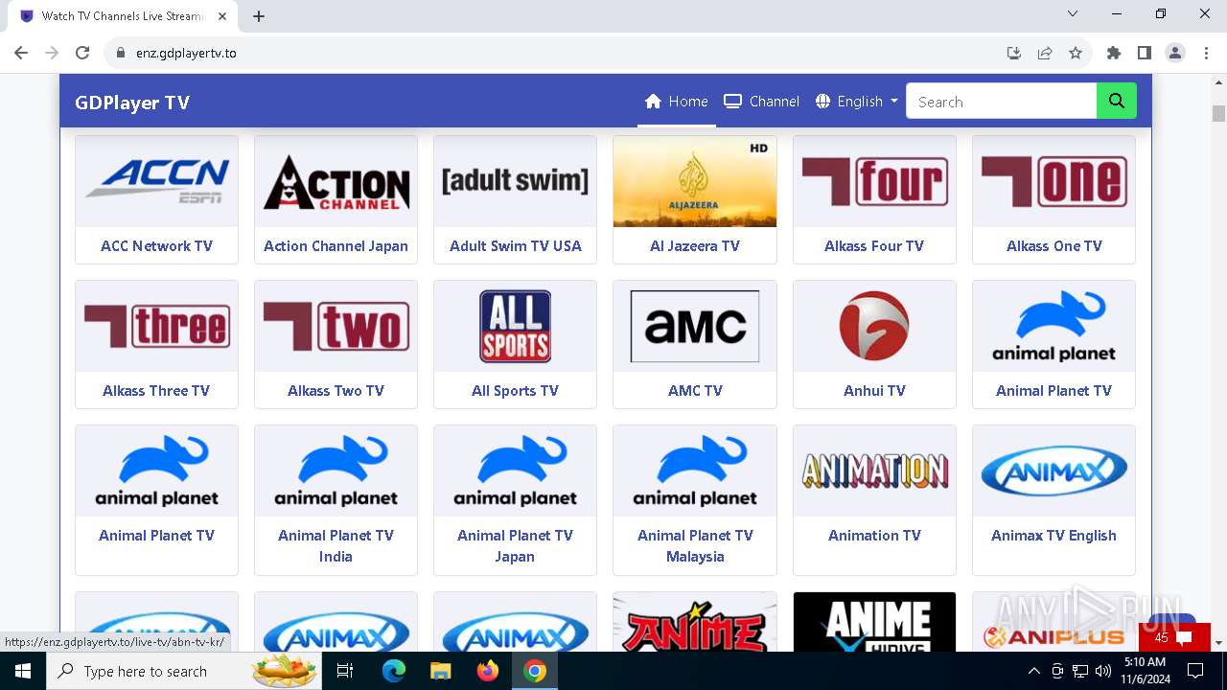
Task: Click in the Search input field
Action: pyautogui.click(x=1001, y=102)
